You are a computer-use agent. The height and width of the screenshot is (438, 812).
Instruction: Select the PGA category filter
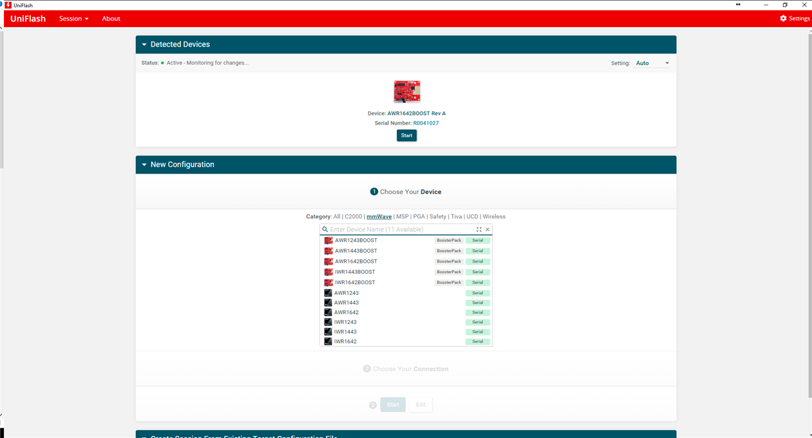point(419,216)
